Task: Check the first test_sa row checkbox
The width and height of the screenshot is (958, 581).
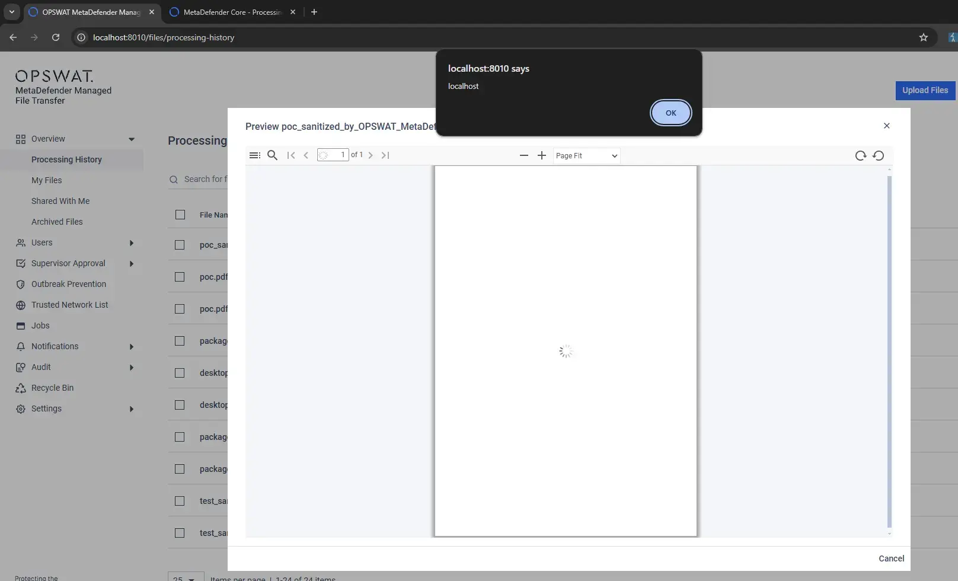Action: coord(180,501)
